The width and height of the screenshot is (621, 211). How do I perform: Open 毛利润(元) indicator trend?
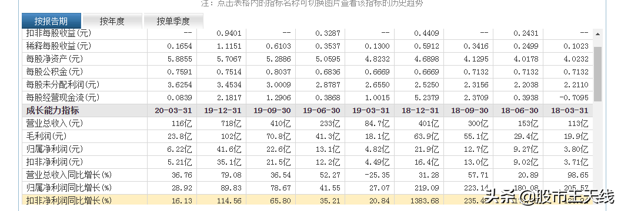coord(46,137)
